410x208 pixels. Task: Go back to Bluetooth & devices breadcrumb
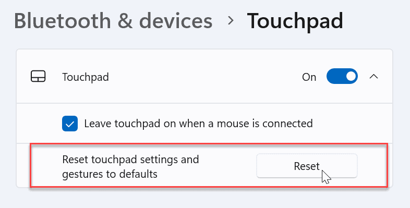[x=113, y=20]
